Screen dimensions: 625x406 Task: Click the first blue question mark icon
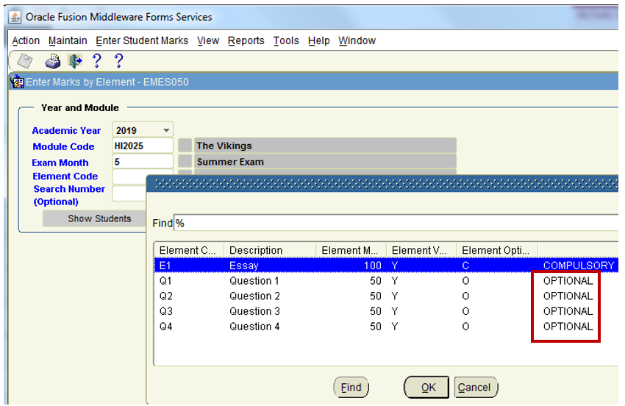pos(96,62)
